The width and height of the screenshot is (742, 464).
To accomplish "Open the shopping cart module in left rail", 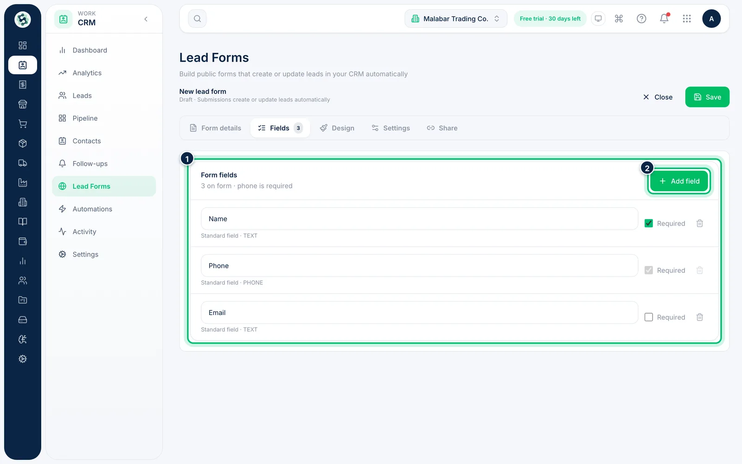I will [x=22, y=124].
